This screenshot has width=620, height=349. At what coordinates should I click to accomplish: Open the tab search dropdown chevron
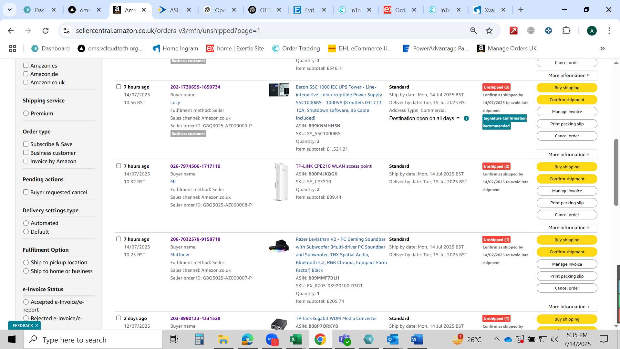click(10, 10)
